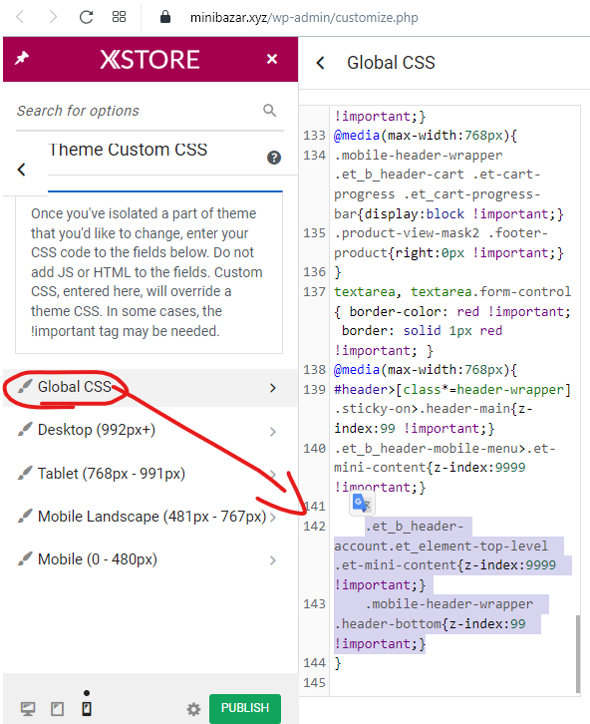
Task: Open the browser speed dial grid icon
Action: coord(119,17)
